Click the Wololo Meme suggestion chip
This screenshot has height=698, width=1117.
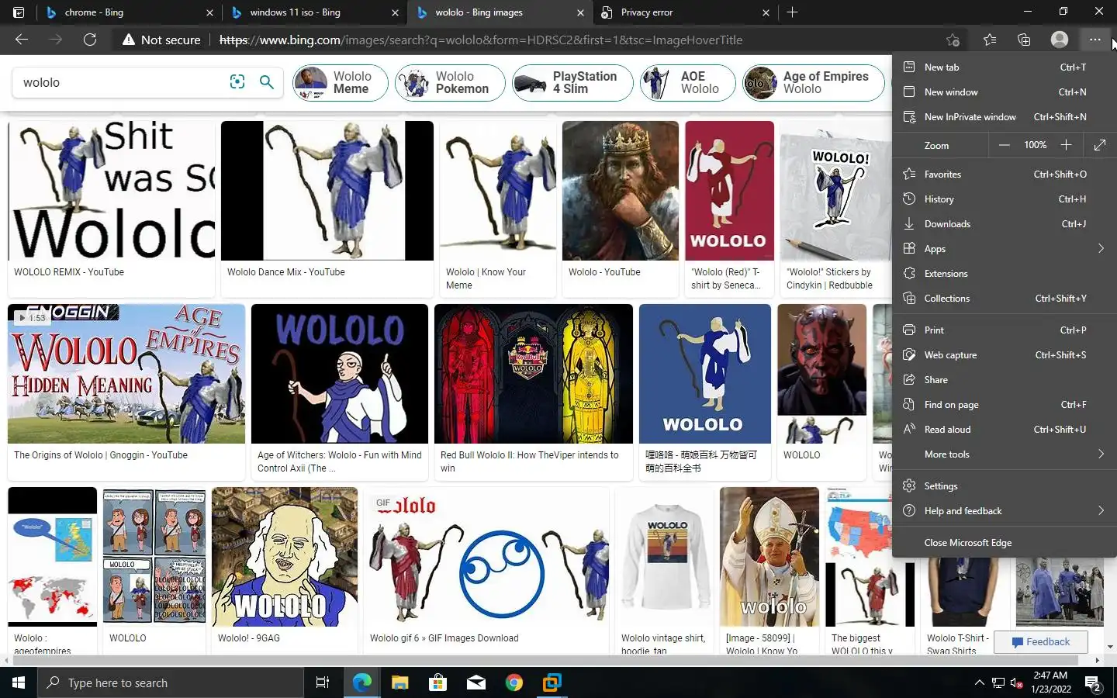(x=341, y=83)
